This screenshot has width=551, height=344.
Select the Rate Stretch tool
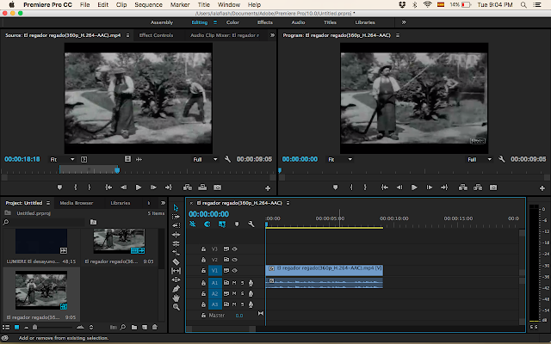click(x=176, y=253)
